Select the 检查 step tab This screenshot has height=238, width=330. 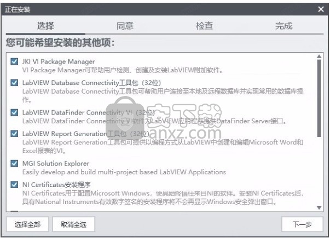(204, 26)
